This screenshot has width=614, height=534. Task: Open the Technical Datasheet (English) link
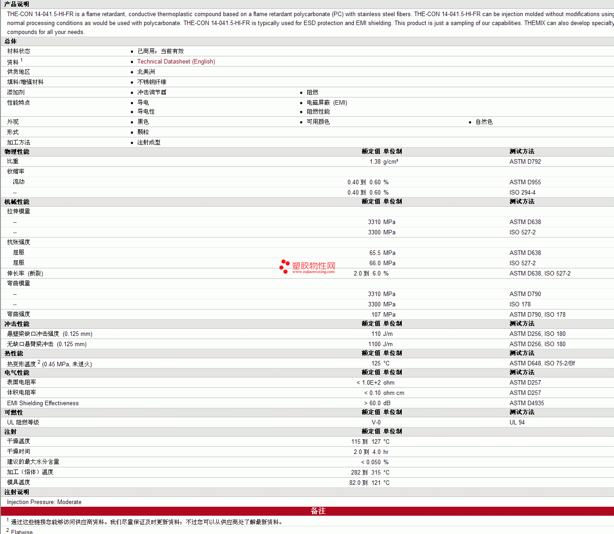(x=176, y=62)
